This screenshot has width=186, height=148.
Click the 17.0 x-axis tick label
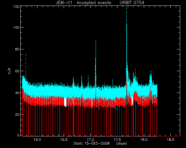pyautogui.click(x=91, y=140)
